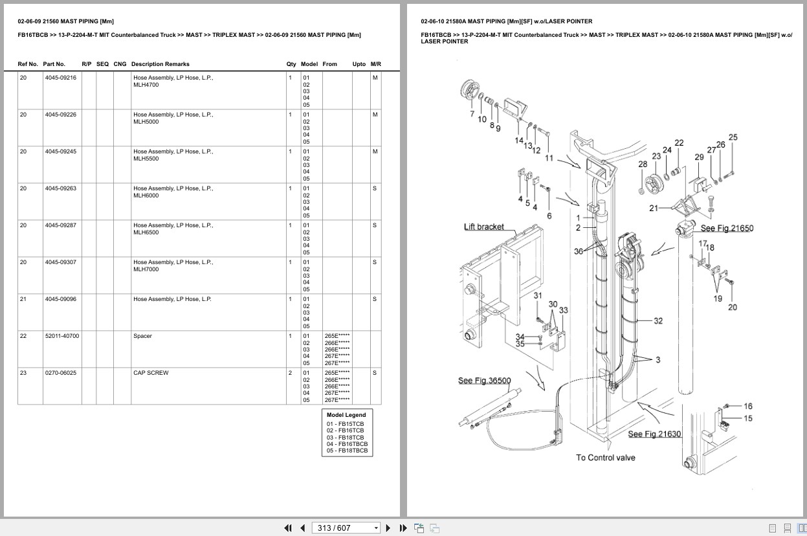Click part number 4045-09096

click(x=60, y=299)
